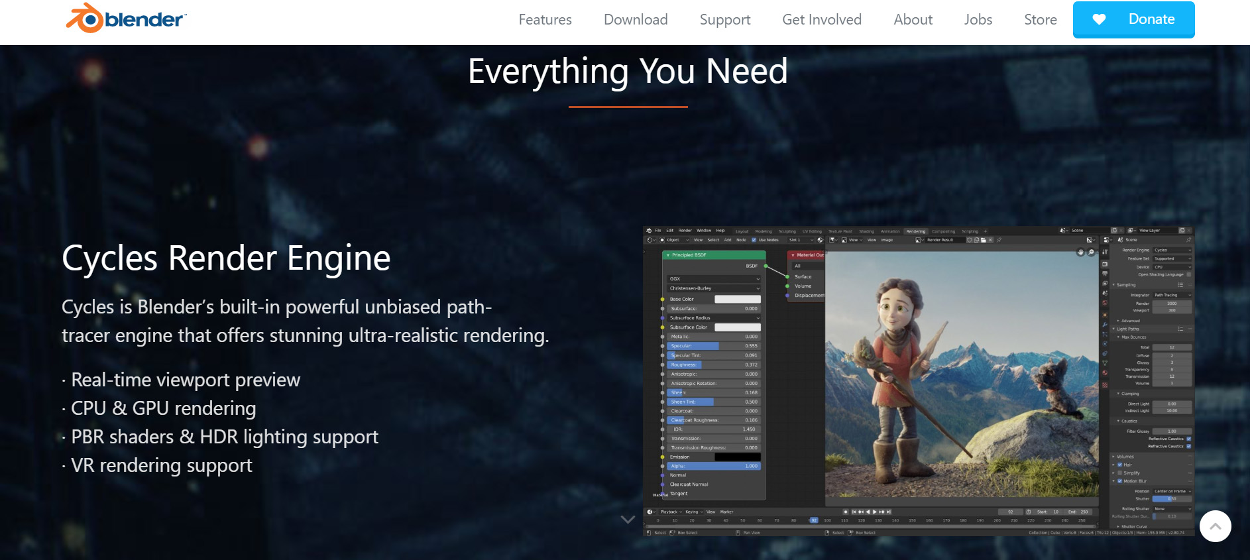Select the Compositing workspace tab in the screenshot
The image size is (1250, 560).
[943, 231]
